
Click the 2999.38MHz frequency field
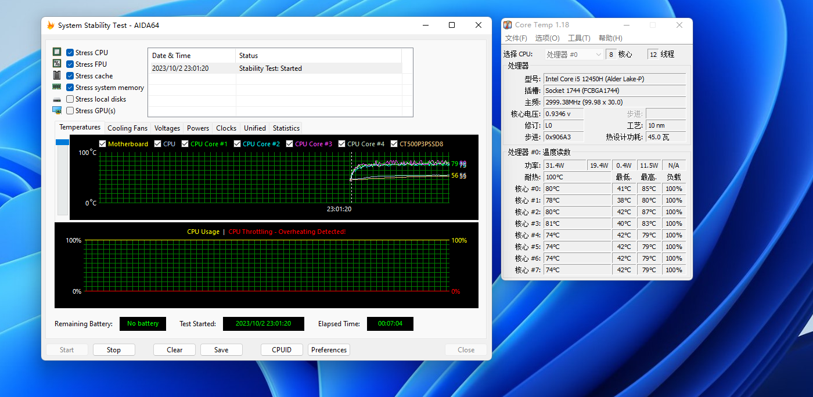pos(614,102)
